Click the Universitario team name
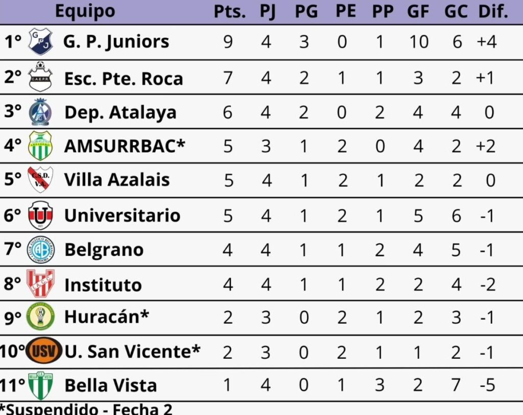 (122, 215)
